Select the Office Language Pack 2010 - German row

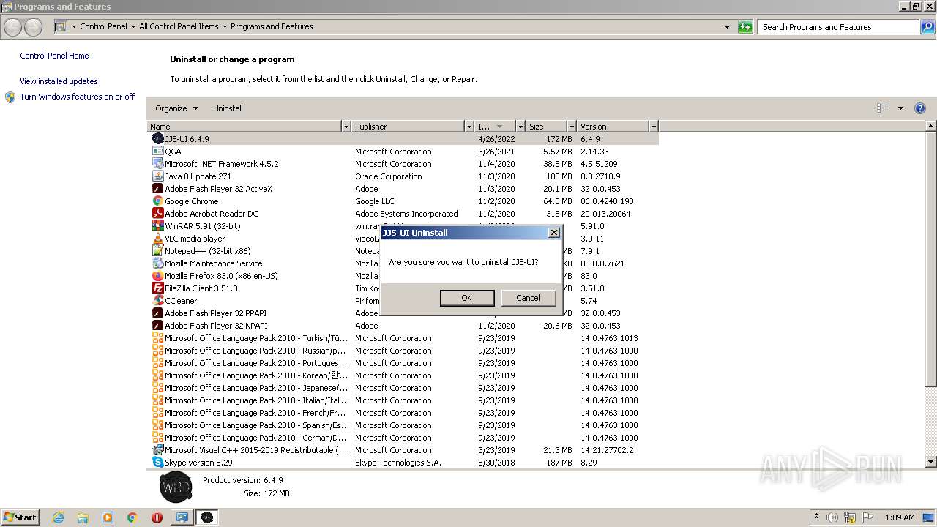tap(403, 438)
